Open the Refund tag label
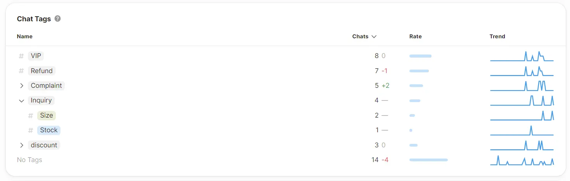Screen dimensions: 570x181 [x=42, y=71]
